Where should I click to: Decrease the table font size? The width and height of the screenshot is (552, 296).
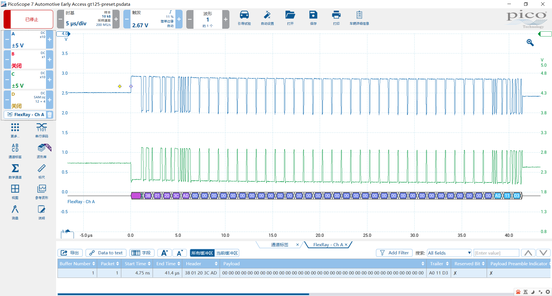tap(180, 253)
